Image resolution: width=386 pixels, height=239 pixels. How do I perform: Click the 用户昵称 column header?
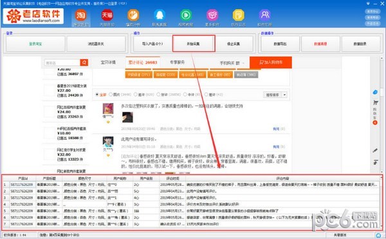pyautogui.click(x=120, y=179)
